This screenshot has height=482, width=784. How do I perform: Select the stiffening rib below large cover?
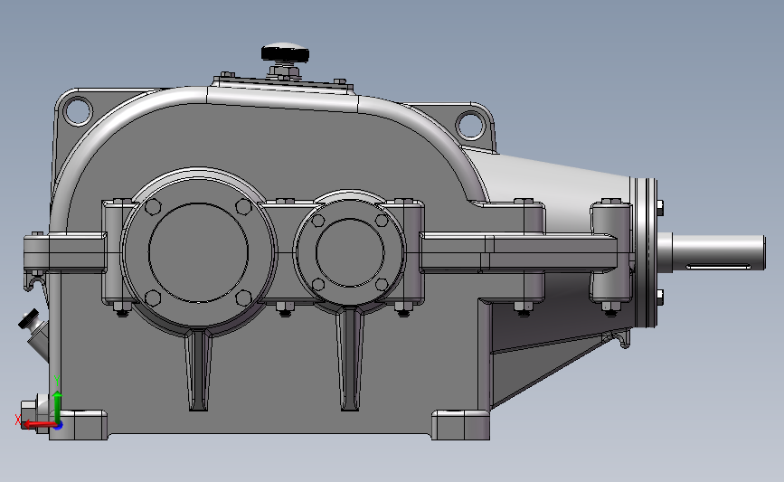click(x=199, y=370)
